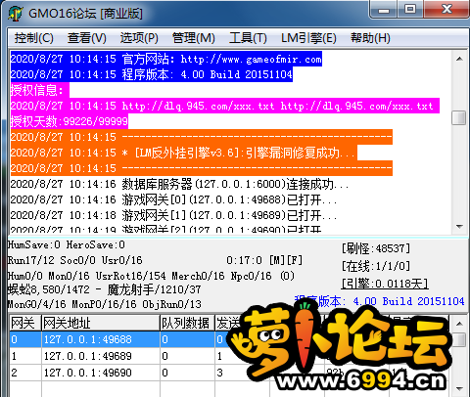Image resolution: width=470 pixels, height=397 pixels.
Task: Select the 游戏网关[1] 已打开 log line
Action: pos(173,215)
